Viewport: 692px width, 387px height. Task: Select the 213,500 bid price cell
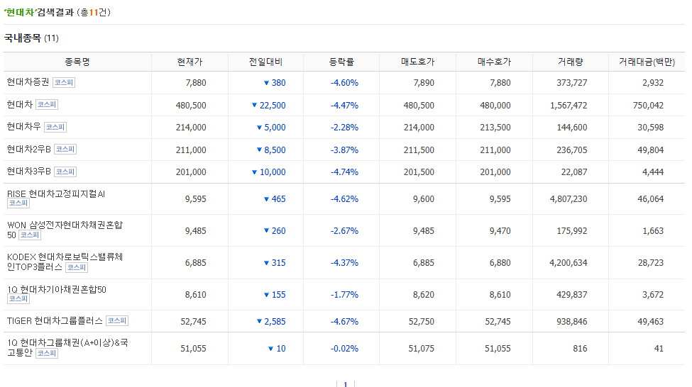pyautogui.click(x=495, y=128)
